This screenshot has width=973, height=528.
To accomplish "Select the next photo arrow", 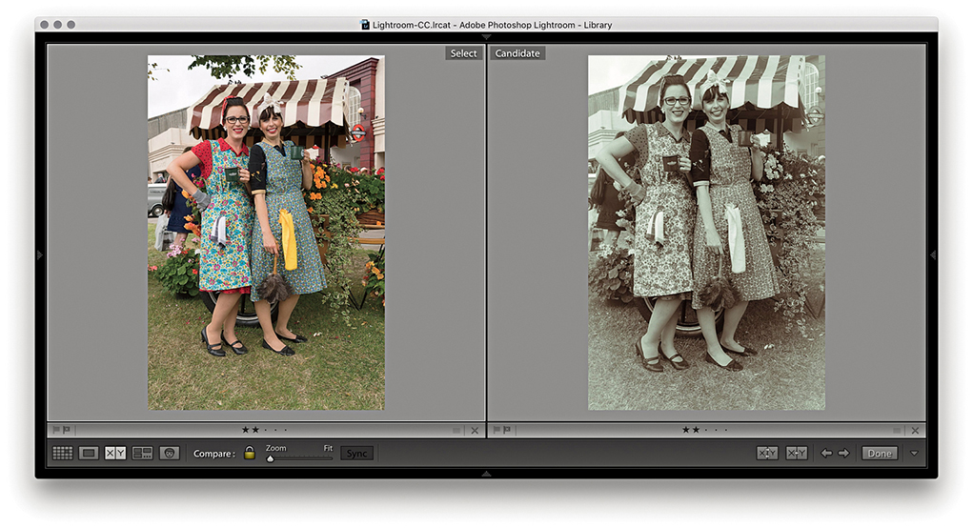I will pos(843,453).
